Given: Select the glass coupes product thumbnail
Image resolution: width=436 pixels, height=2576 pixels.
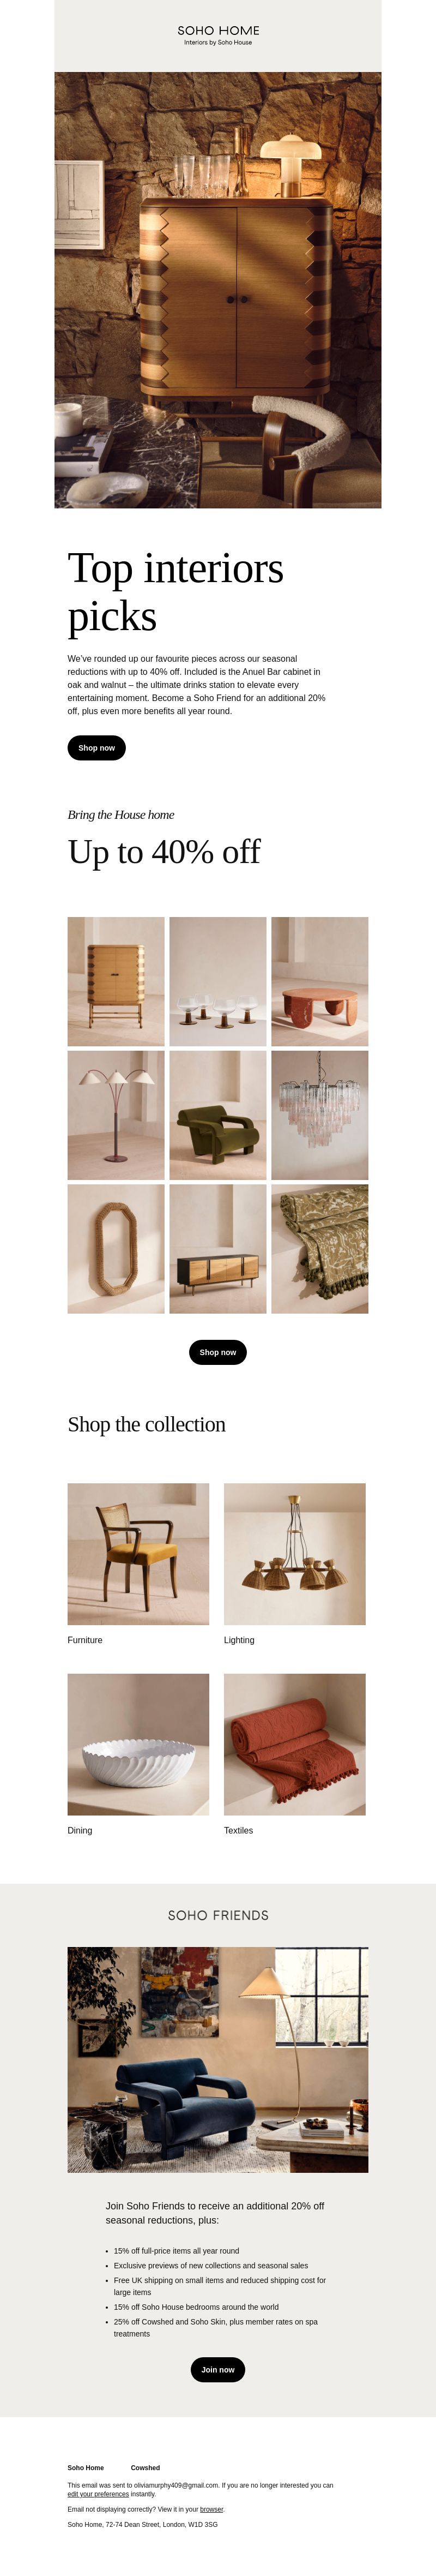Looking at the screenshot, I should (x=218, y=981).
